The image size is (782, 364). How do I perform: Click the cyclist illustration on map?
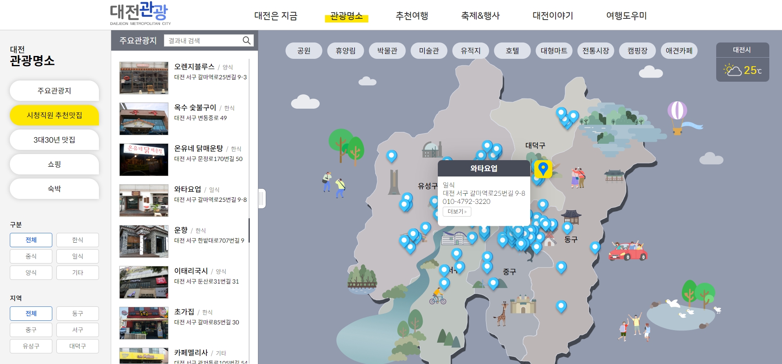(437, 297)
